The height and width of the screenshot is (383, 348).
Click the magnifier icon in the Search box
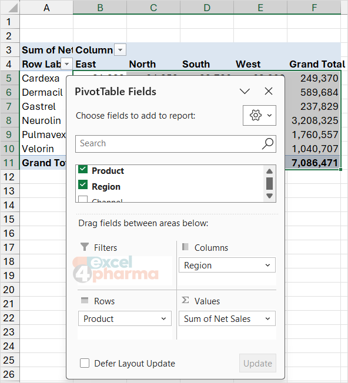point(267,143)
